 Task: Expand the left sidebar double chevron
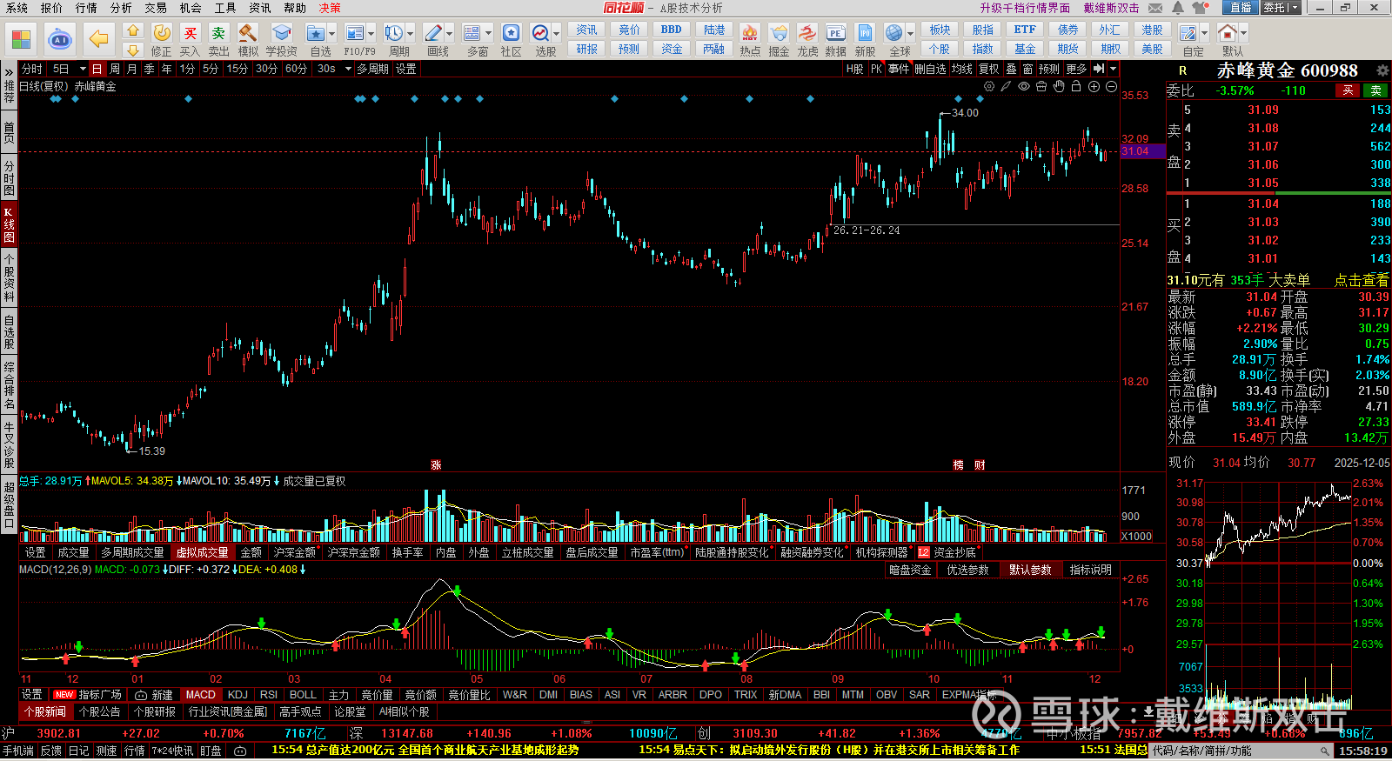9,70
